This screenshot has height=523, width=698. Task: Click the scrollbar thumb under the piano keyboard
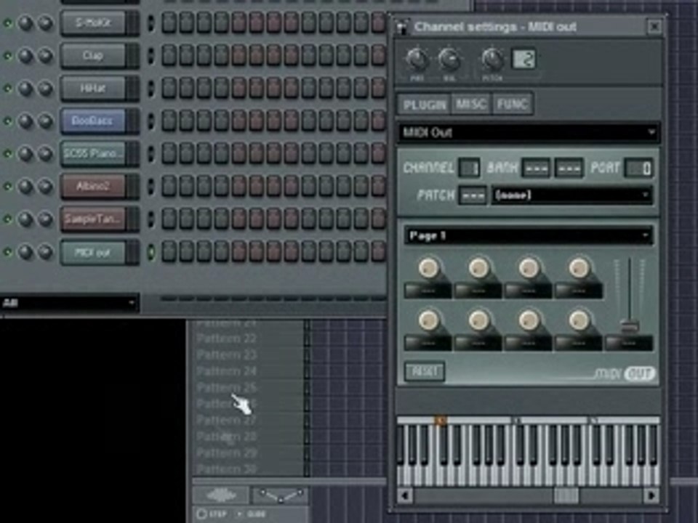click(x=566, y=495)
